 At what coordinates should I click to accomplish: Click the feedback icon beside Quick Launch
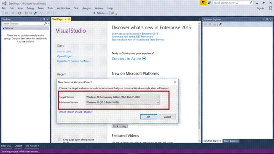pyautogui.click(x=210, y=3)
